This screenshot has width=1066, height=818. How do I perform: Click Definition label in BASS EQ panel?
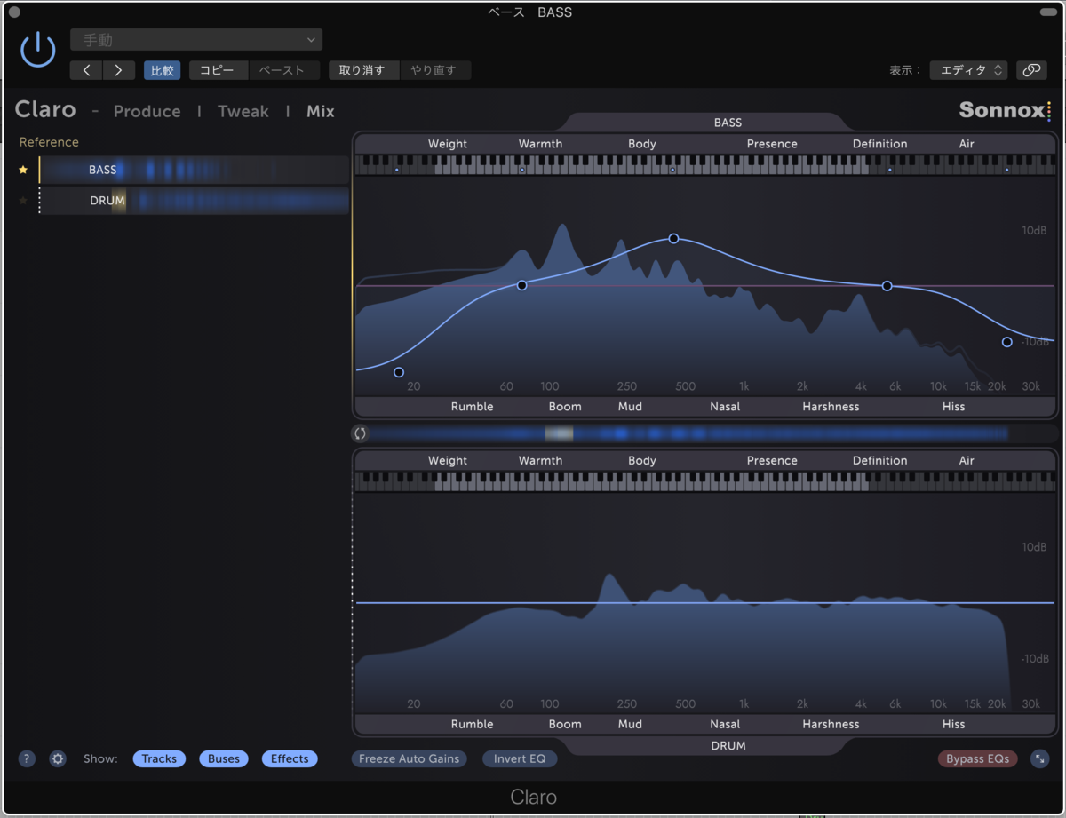pyautogui.click(x=880, y=144)
